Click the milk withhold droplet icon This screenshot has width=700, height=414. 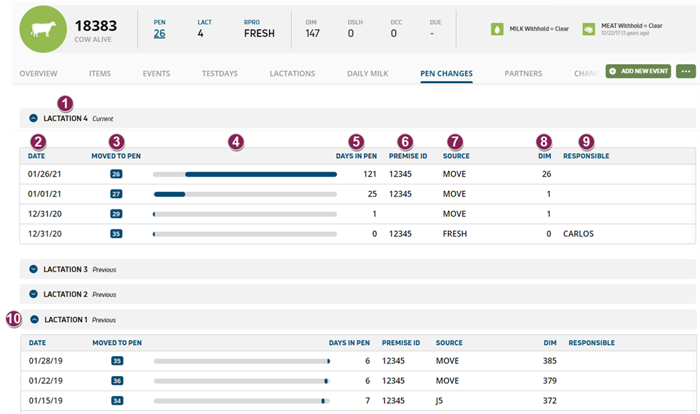point(497,29)
